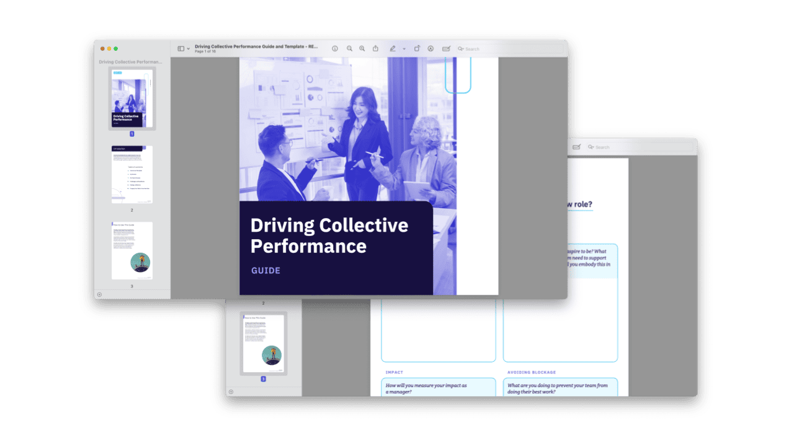Click the add button in back window sidebar
Viewport: 794px width, 446px height.
click(x=231, y=391)
